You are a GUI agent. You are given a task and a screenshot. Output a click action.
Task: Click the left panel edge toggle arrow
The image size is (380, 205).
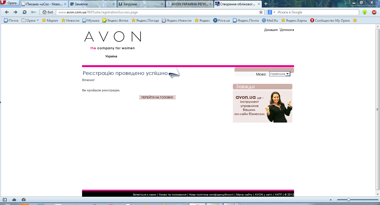point(1,102)
